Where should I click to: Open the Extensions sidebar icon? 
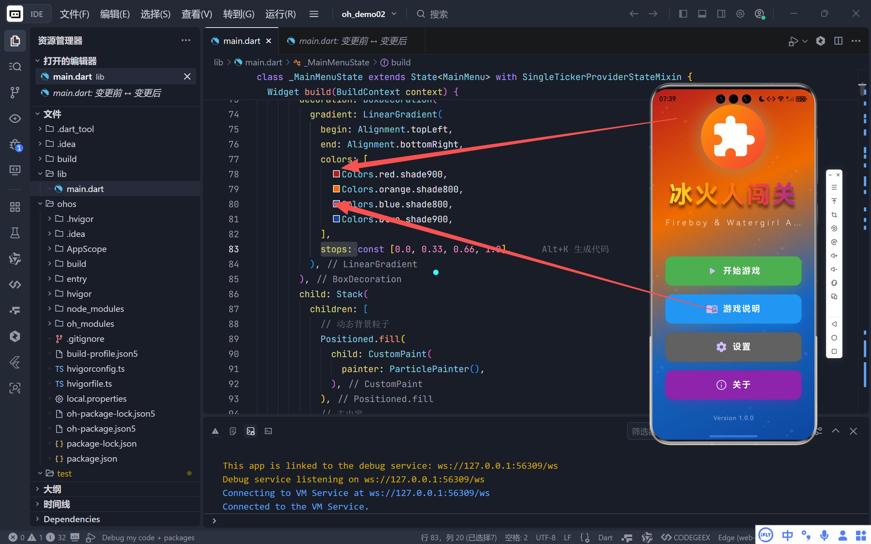(15, 207)
